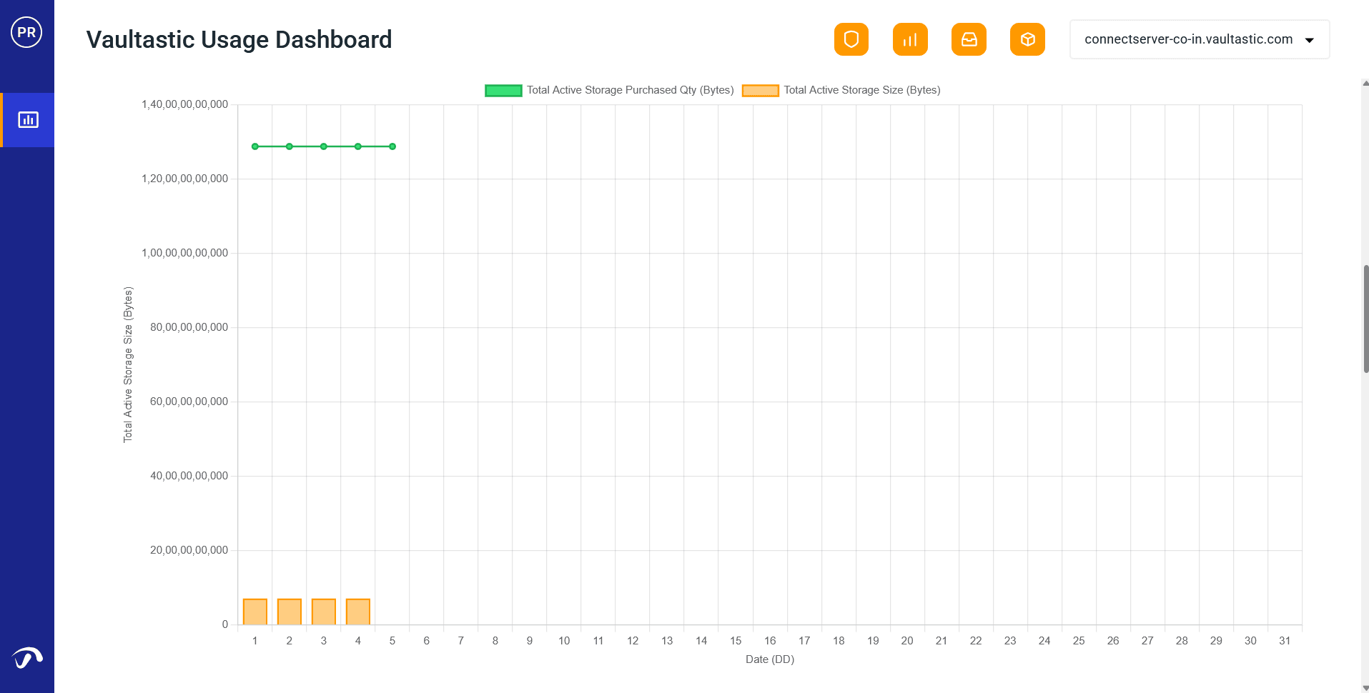Click the orange inbox tray icon button
1369x693 pixels.
click(x=969, y=39)
